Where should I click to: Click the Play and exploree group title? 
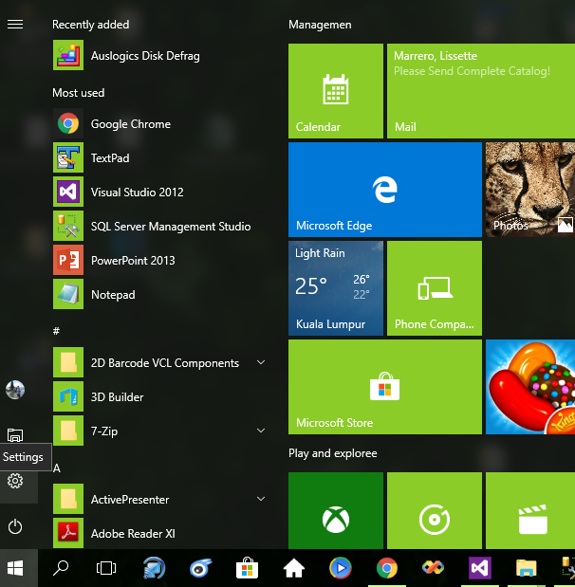point(333,453)
